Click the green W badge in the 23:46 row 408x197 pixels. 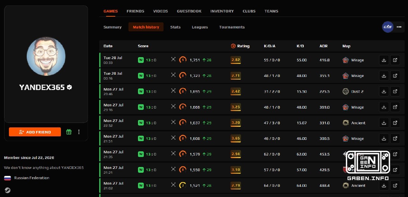[141, 91]
